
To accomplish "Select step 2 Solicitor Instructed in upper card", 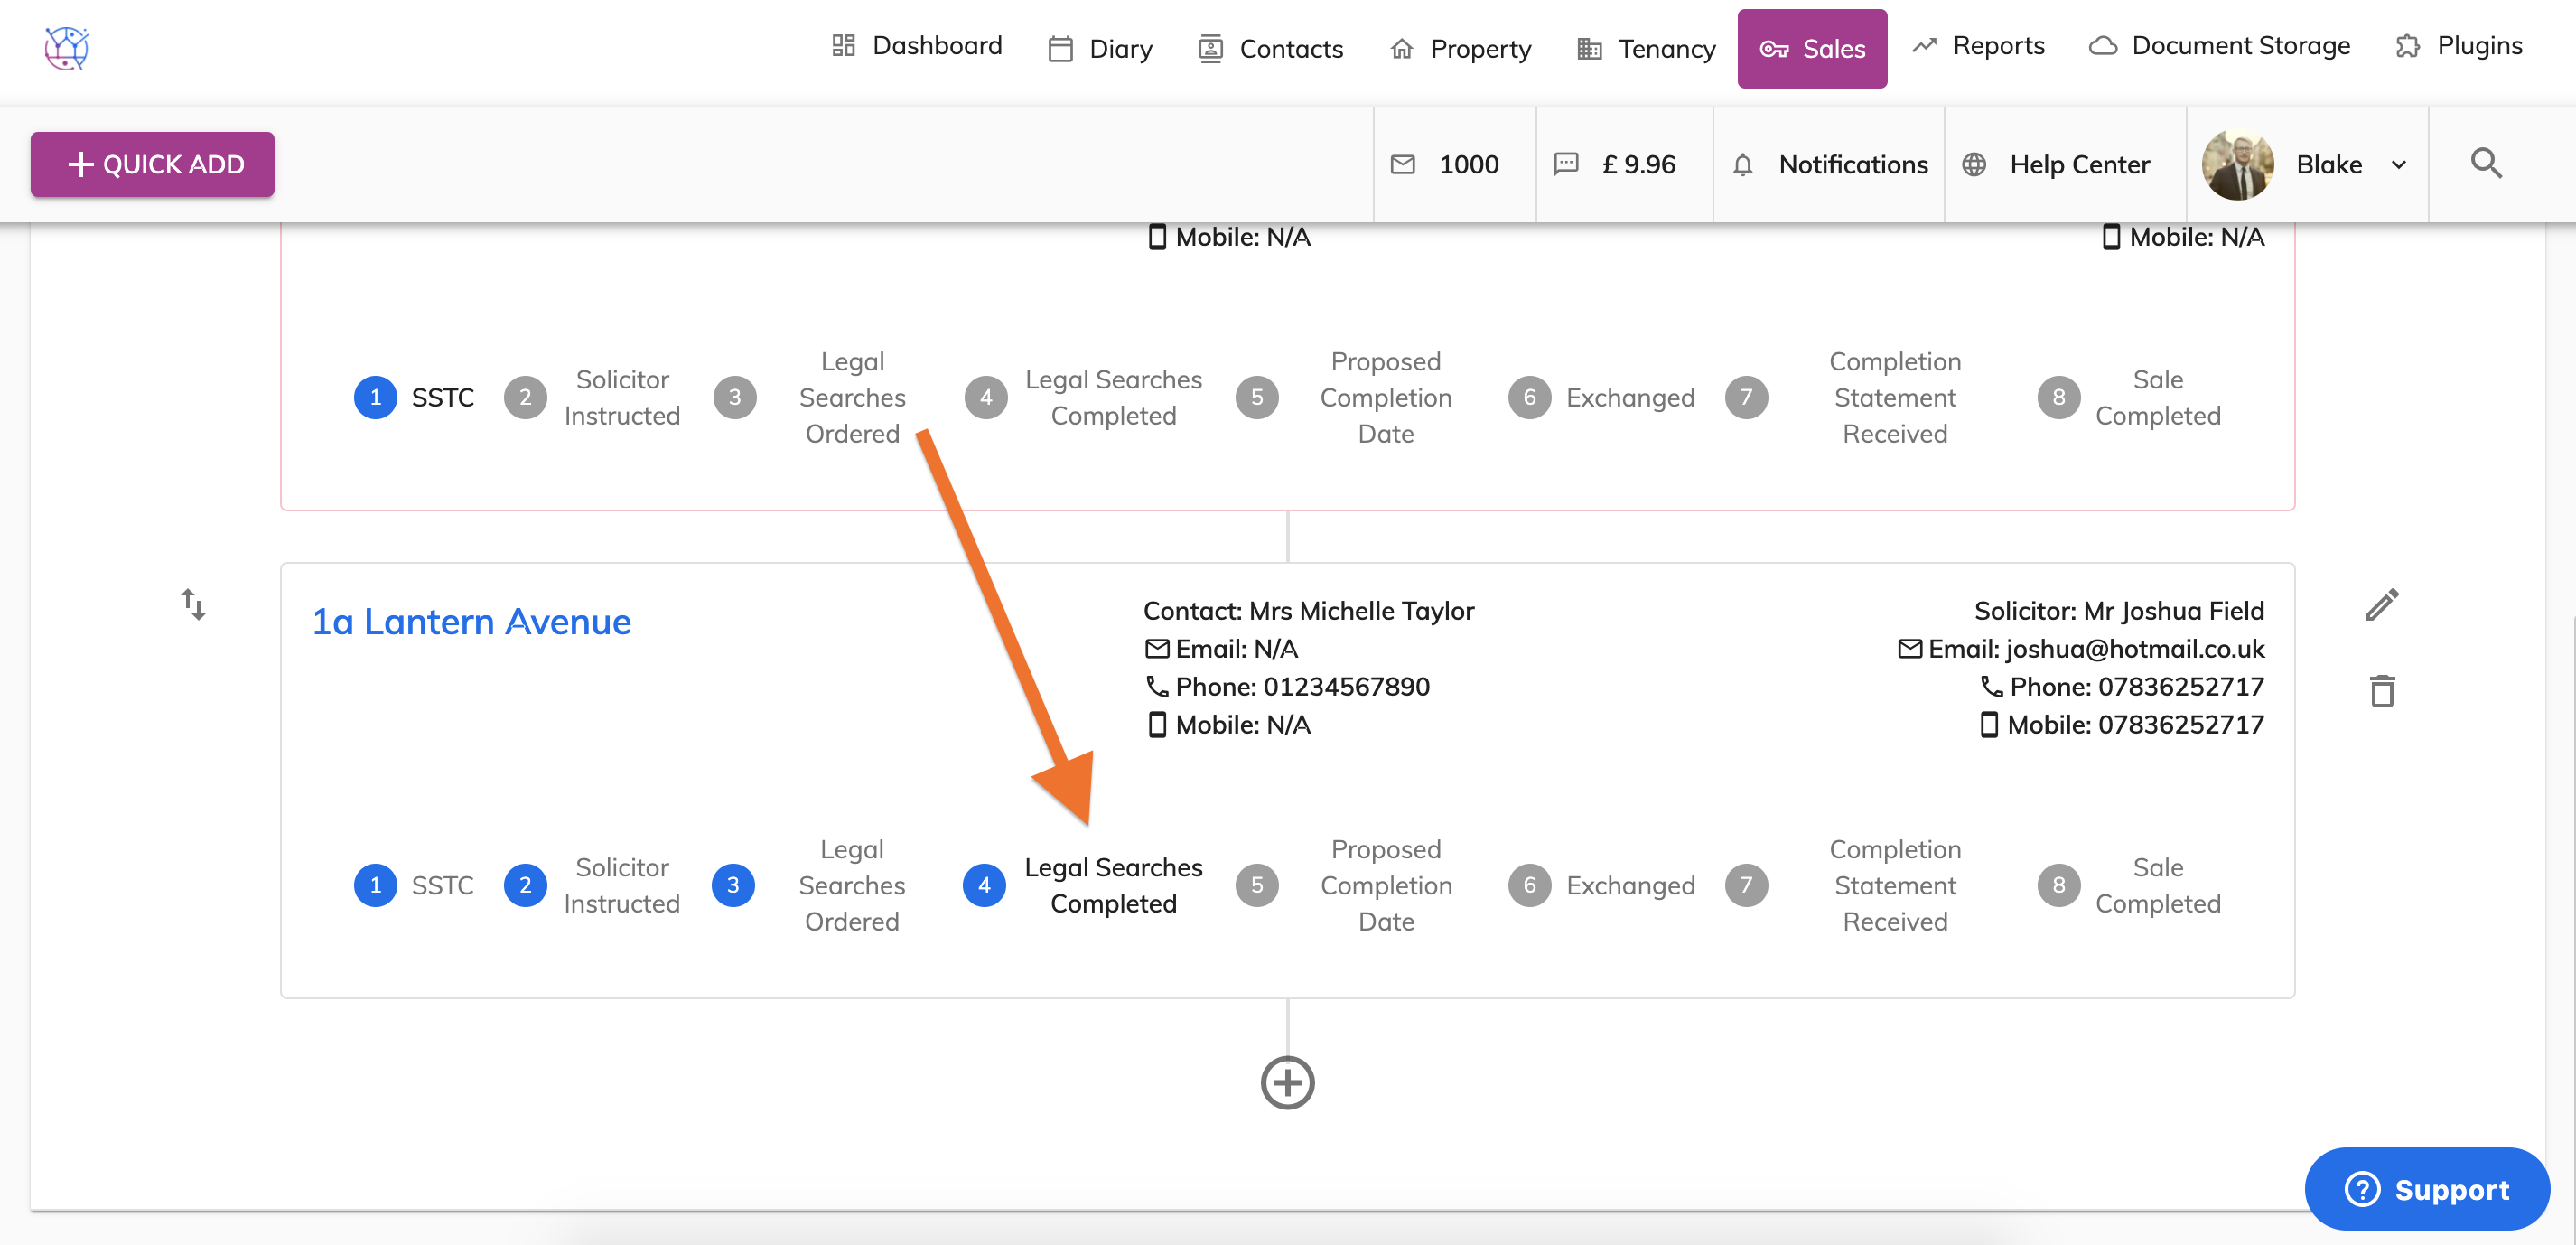I will 525,398.
